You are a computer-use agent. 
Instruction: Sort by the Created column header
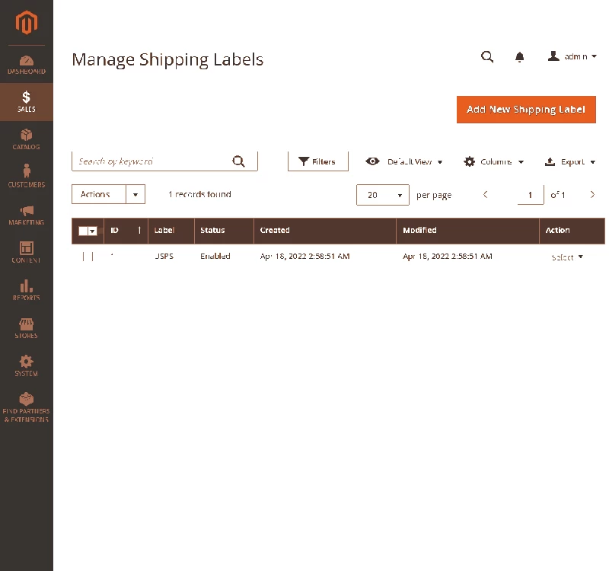(x=325, y=231)
